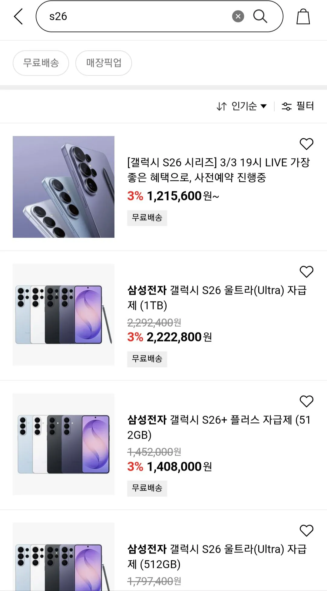
Task: Like the Galaxy S26 series LIVE item
Action: coord(306,144)
